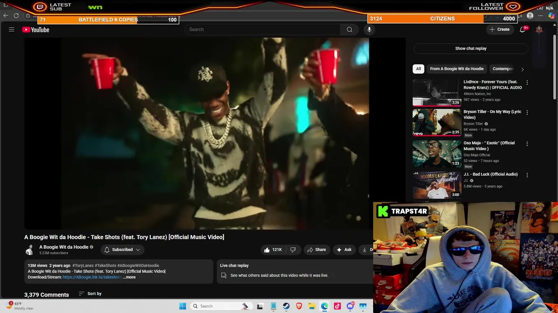Open TikTok from the taskbar
Screen dimensions: 558x313
pos(337,306)
